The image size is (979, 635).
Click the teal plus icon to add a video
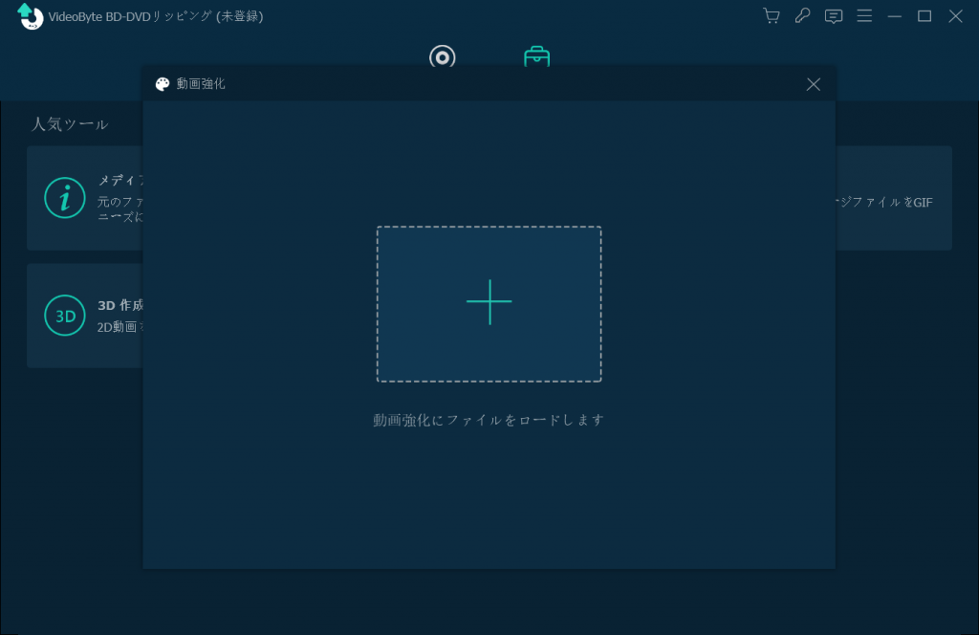[489, 303]
